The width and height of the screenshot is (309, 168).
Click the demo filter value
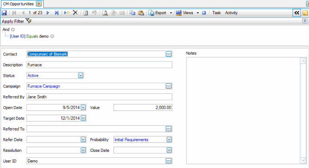[x=44, y=36]
